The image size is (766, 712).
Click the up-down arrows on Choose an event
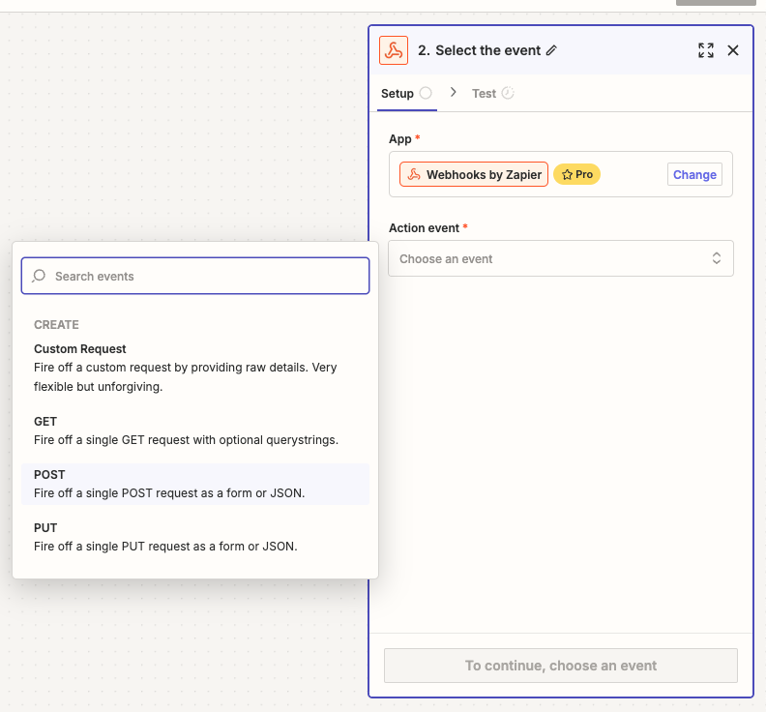tap(717, 258)
